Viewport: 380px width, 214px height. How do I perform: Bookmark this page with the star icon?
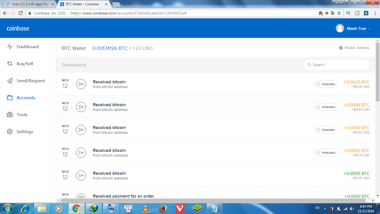click(x=339, y=13)
